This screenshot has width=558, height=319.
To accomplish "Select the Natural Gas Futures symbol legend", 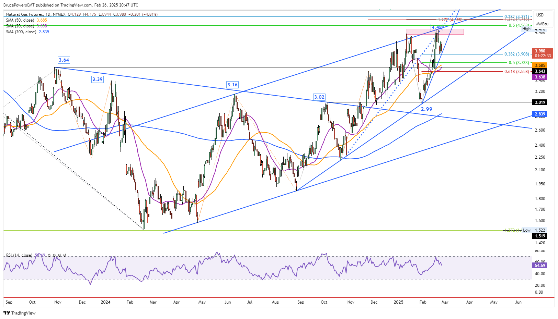I will click(x=82, y=14).
